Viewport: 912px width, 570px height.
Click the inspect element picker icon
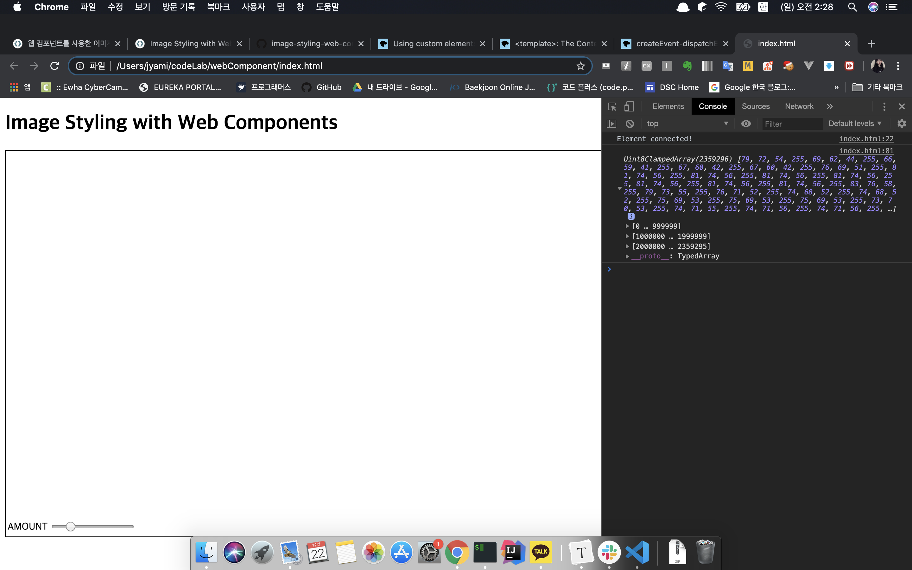[612, 107]
